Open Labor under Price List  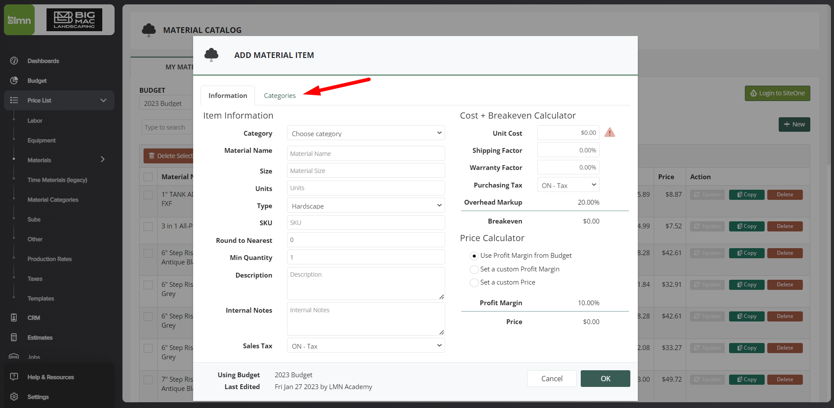click(35, 120)
